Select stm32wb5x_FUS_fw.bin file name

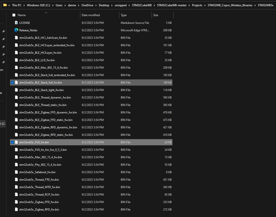(34, 142)
